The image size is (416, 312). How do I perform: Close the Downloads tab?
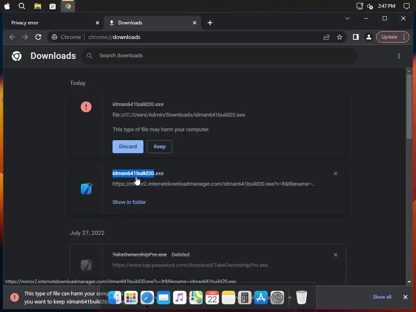pyautogui.click(x=195, y=23)
